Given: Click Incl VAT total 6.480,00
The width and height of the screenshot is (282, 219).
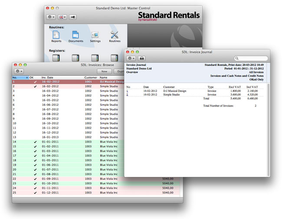Looking at the screenshot, I should (x=252, y=98).
